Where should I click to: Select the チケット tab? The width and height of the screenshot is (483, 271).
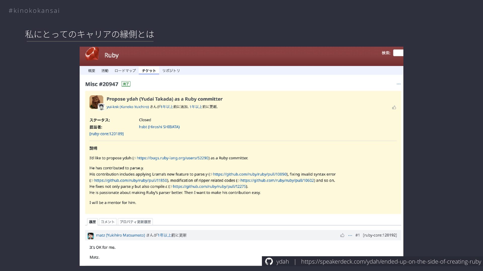[149, 71]
